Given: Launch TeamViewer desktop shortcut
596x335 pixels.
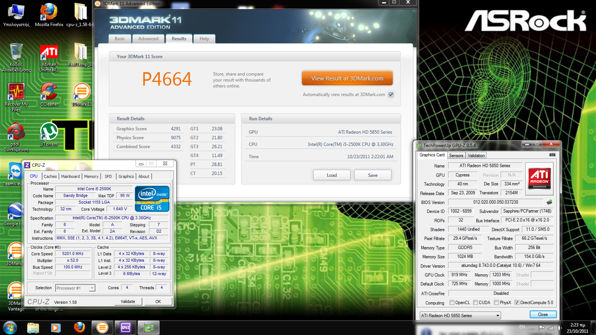Looking at the screenshot, I should pyautogui.click(x=14, y=174).
